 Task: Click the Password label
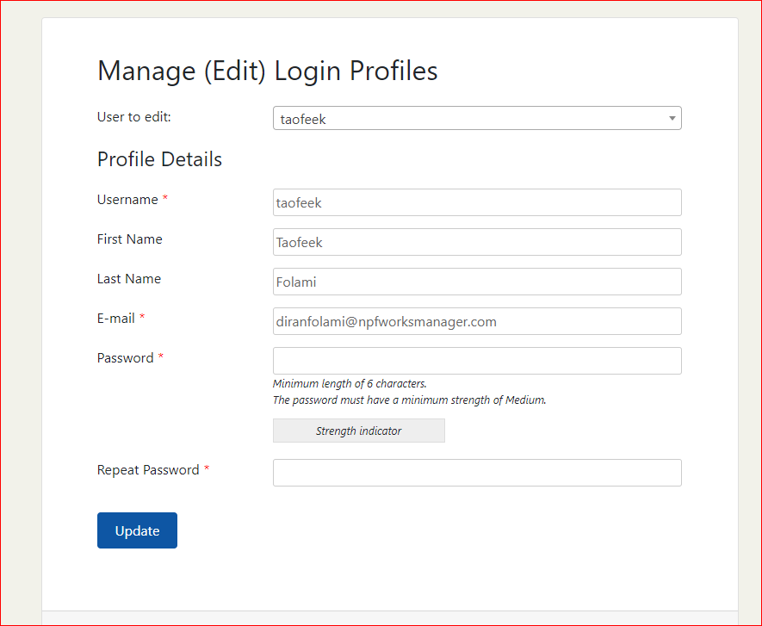tap(126, 358)
